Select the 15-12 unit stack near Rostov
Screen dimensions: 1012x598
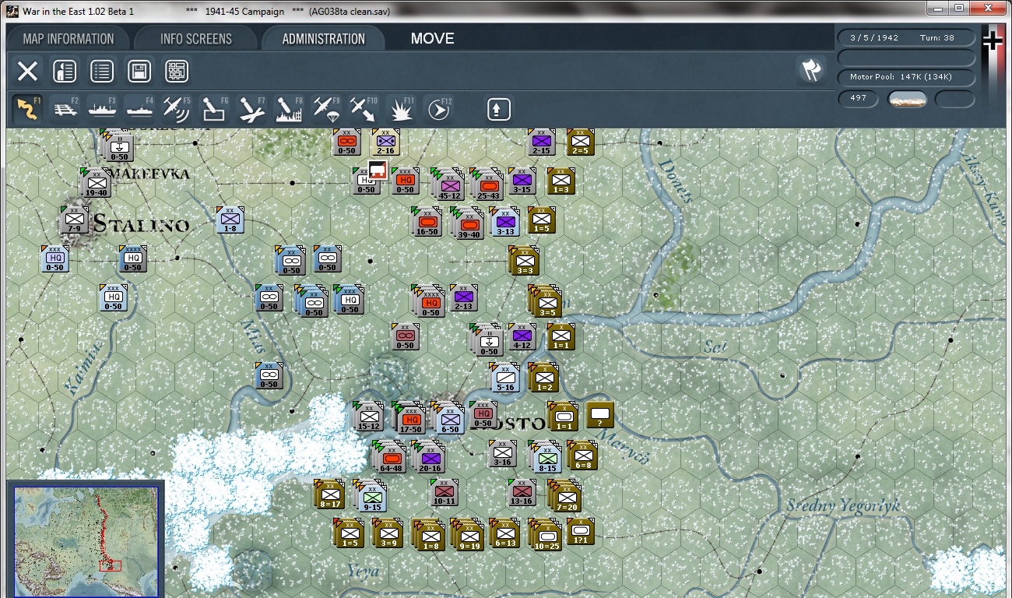(x=367, y=417)
